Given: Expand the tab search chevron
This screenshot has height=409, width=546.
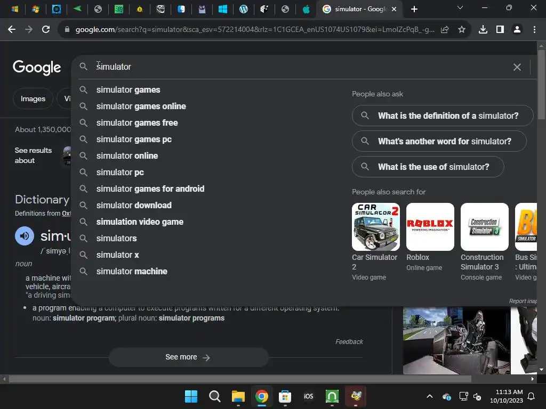Looking at the screenshot, I should [460, 7].
